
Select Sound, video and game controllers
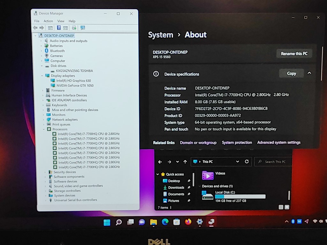78,186
